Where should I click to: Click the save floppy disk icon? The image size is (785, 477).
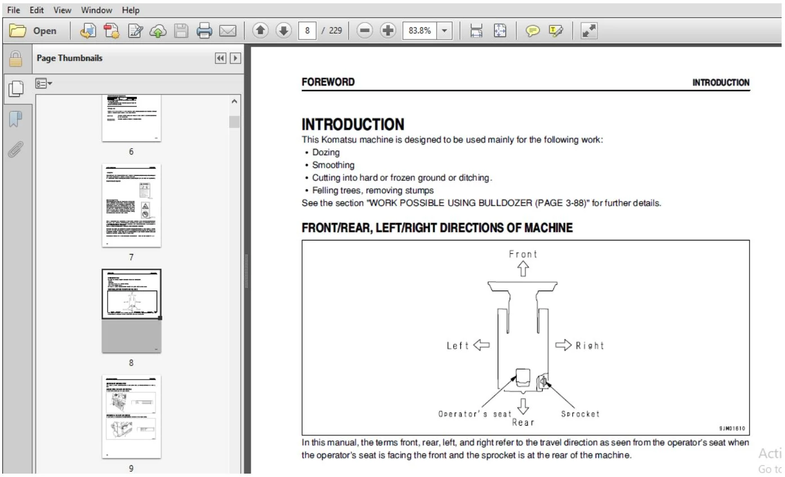tap(181, 31)
